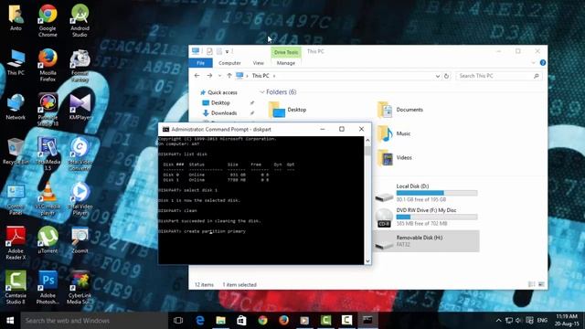Open Explorer Help question mark icon
The height and width of the screenshot is (329, 585).
543,63
